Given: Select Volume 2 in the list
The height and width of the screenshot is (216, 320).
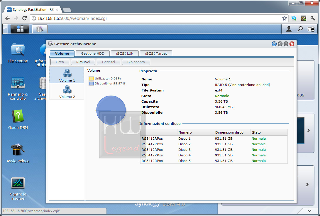Looking at the screenshot, I should click(67, 91).
